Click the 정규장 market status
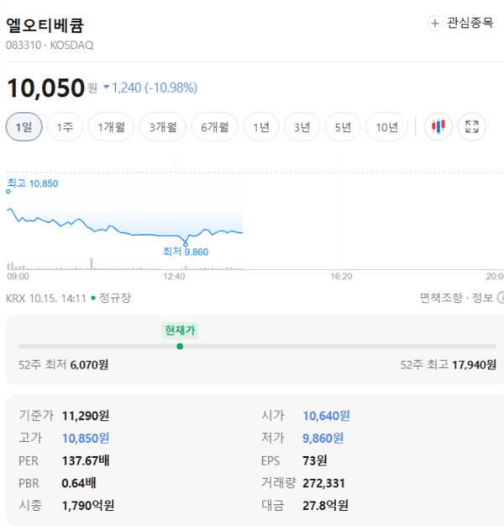 pyautogui.click(x=115, y=298)
